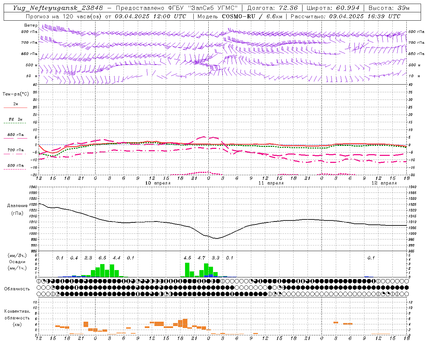
Task: Click the forecast text Прогноз на 120 часа(ов)
Action: click(64, 16)
